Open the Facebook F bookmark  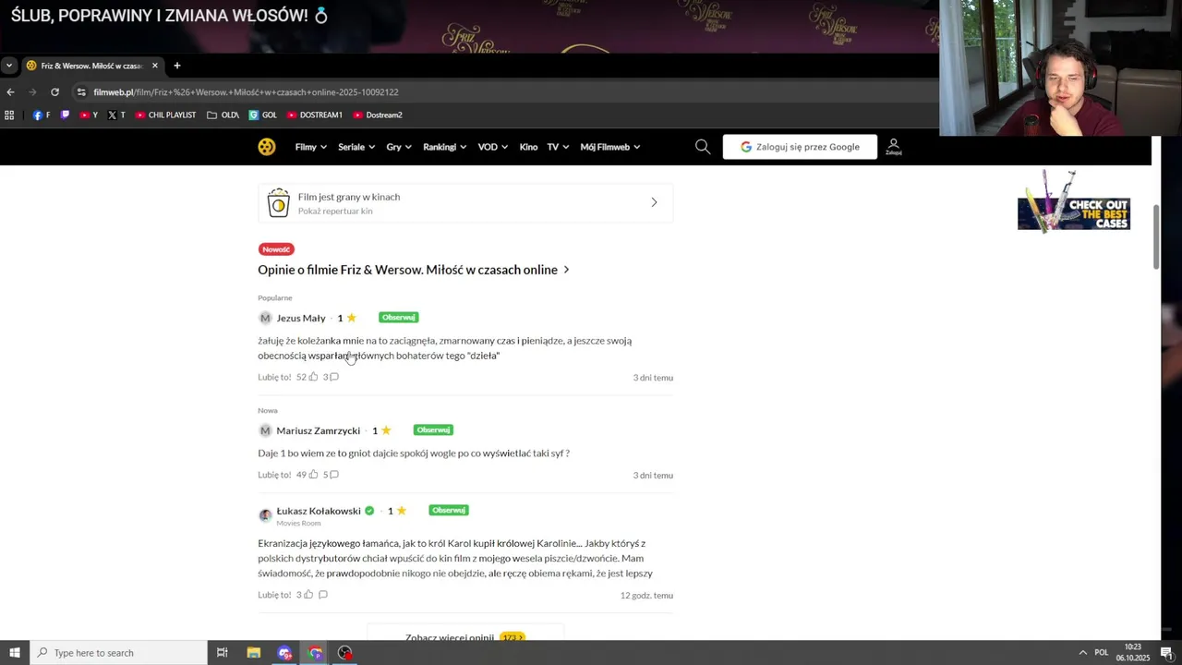[42, 115]
